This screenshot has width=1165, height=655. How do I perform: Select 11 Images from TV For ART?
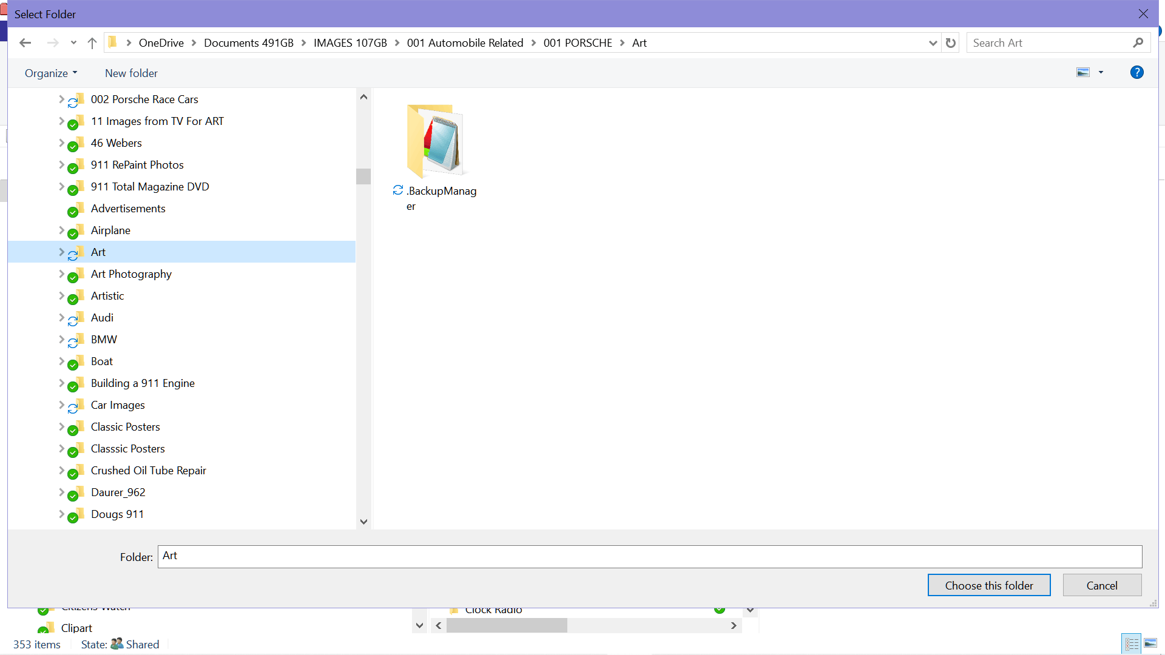[157, 121]
